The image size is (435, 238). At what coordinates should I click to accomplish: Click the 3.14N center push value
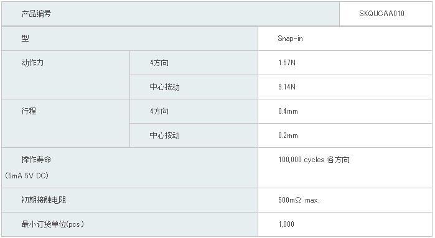click(x=287, y=87)
